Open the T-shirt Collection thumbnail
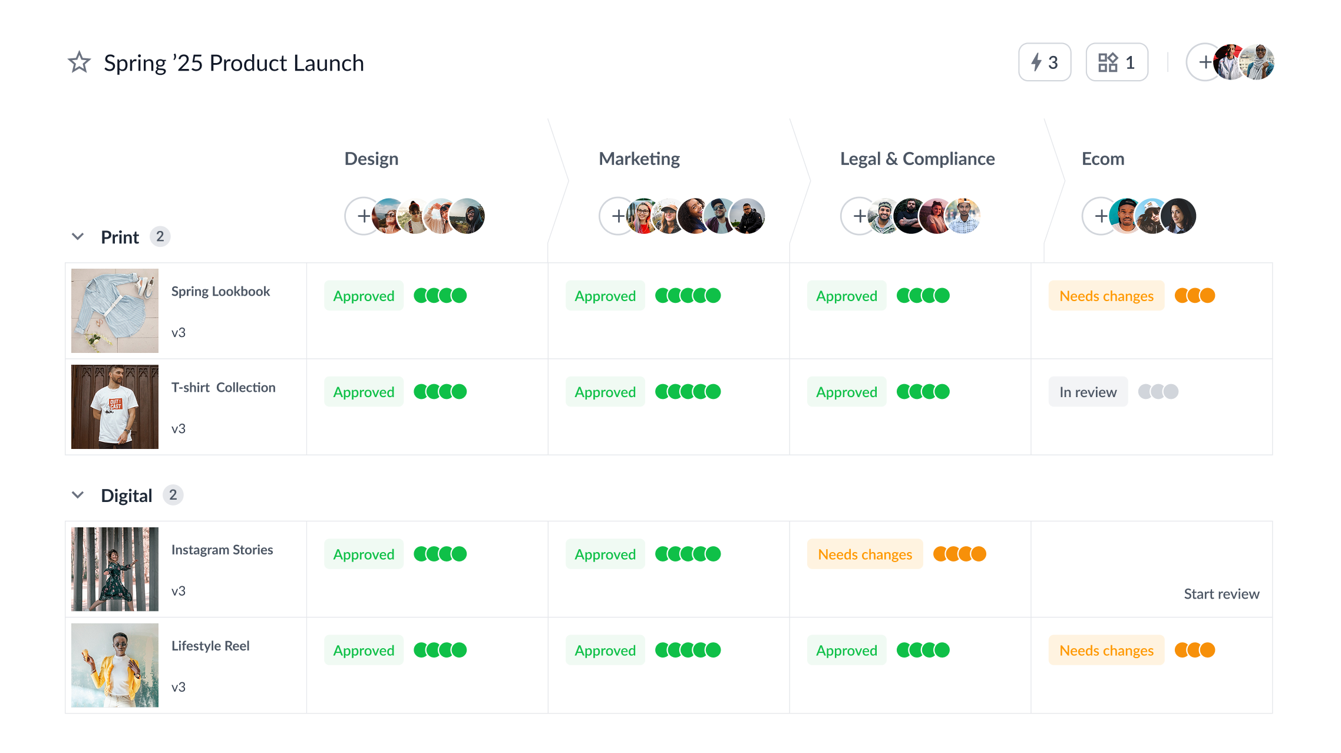 115,407
